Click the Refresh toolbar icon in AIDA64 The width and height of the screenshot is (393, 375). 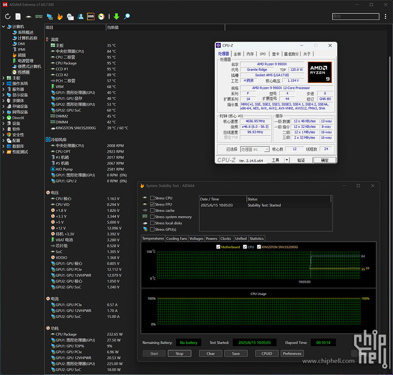[x=8, y=16]
